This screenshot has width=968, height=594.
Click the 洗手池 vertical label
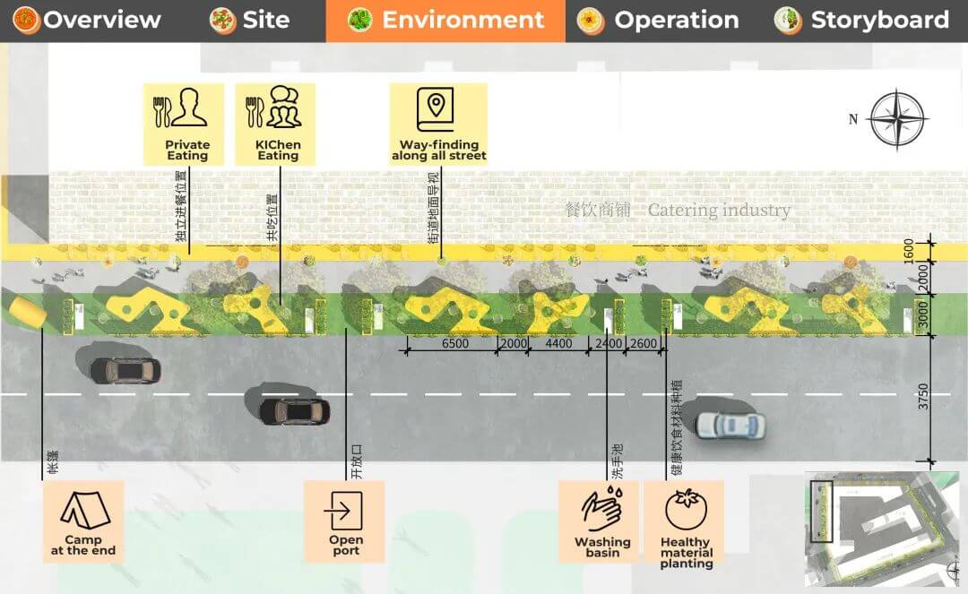(618, 461)
